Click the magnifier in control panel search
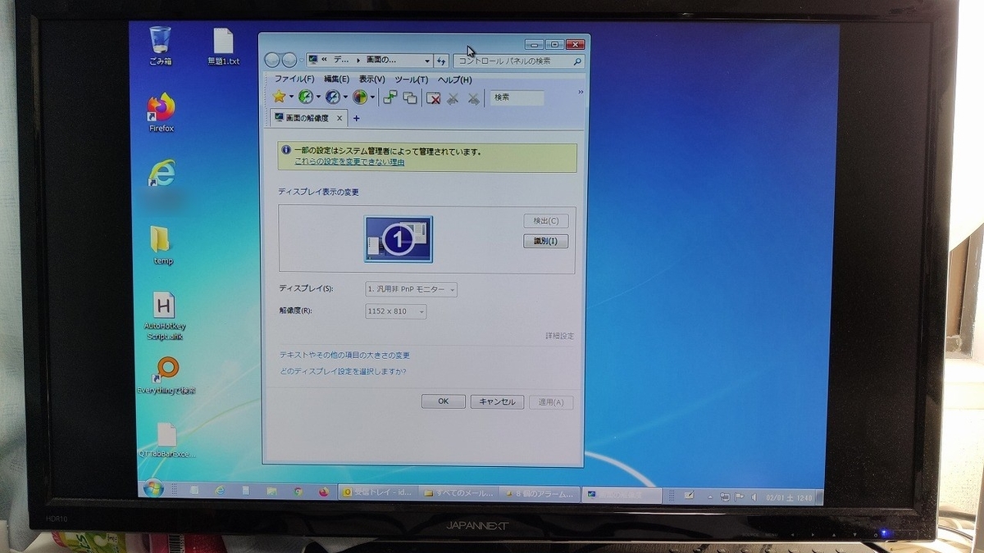 (x=576, y=61)
